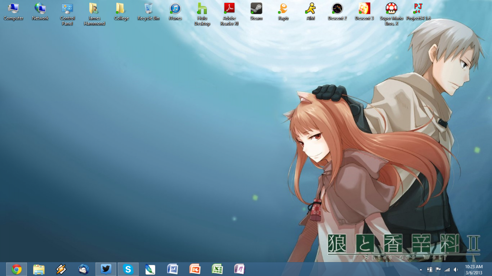Switch to the Twitter app in the taskbar
This screenshot has width=492, height=276.
point(106,269)
